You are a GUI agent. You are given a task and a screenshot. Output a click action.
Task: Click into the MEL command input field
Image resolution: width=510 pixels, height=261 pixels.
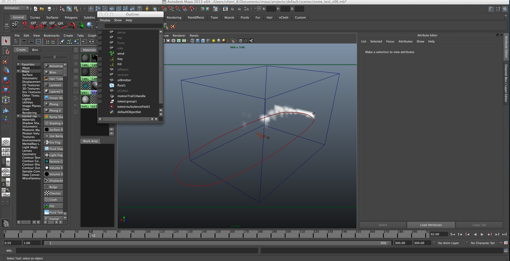[137, 251]
